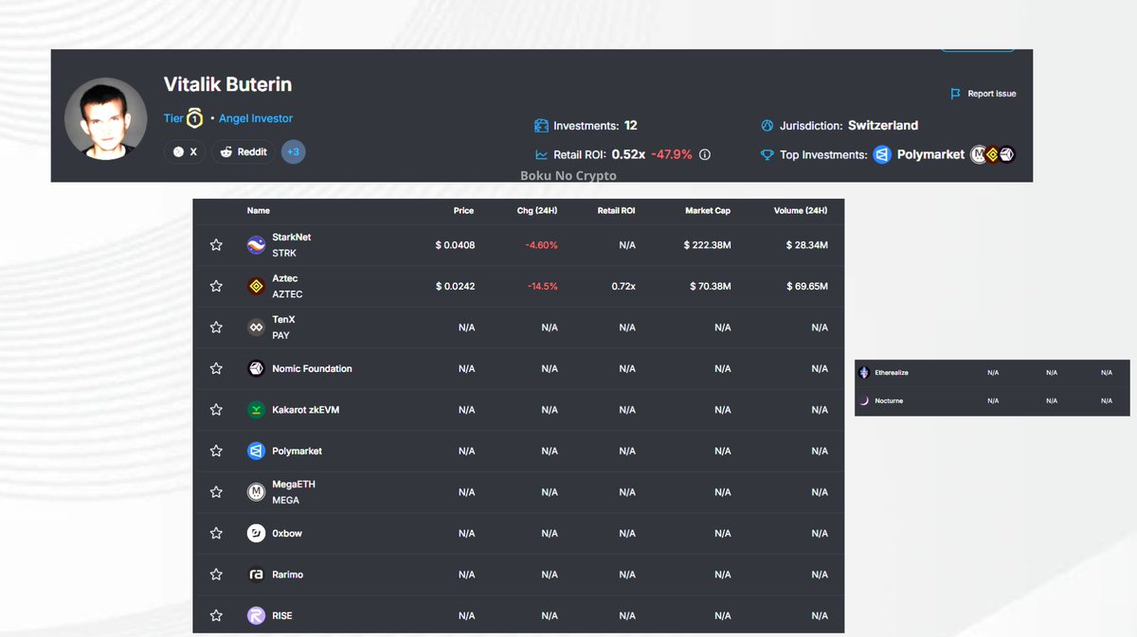Click StarkNet price $ 0.0408
The height and width of the screenshot is (637, 1137).
[455, 245]
